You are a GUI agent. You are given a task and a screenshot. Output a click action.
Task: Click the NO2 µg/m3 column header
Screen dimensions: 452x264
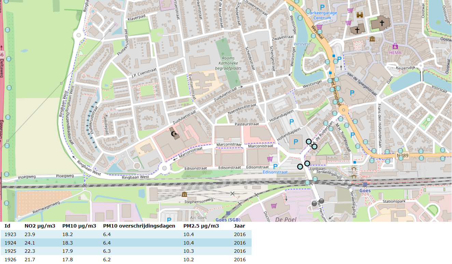click(40, 226)
